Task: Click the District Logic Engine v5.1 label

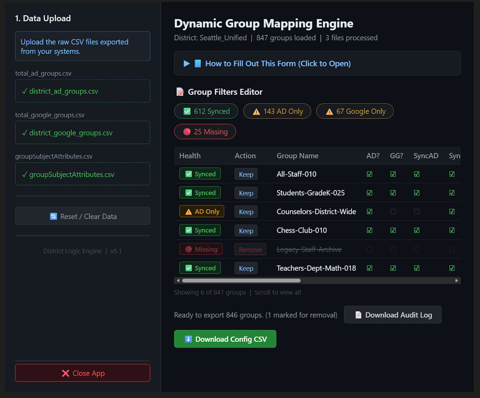Action: (82, 251)
